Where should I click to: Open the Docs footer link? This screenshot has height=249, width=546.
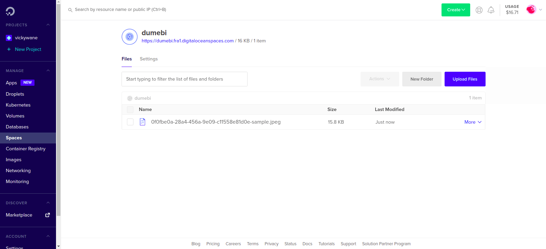307,244
